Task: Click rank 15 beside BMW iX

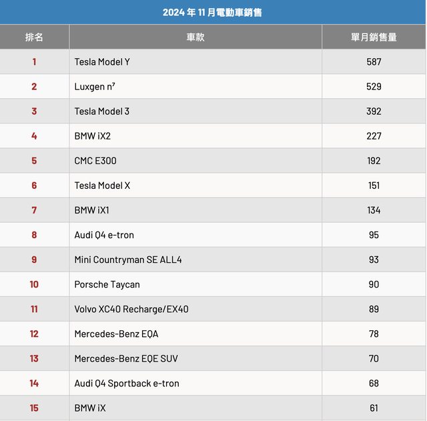Action: (x=34, y=408)
